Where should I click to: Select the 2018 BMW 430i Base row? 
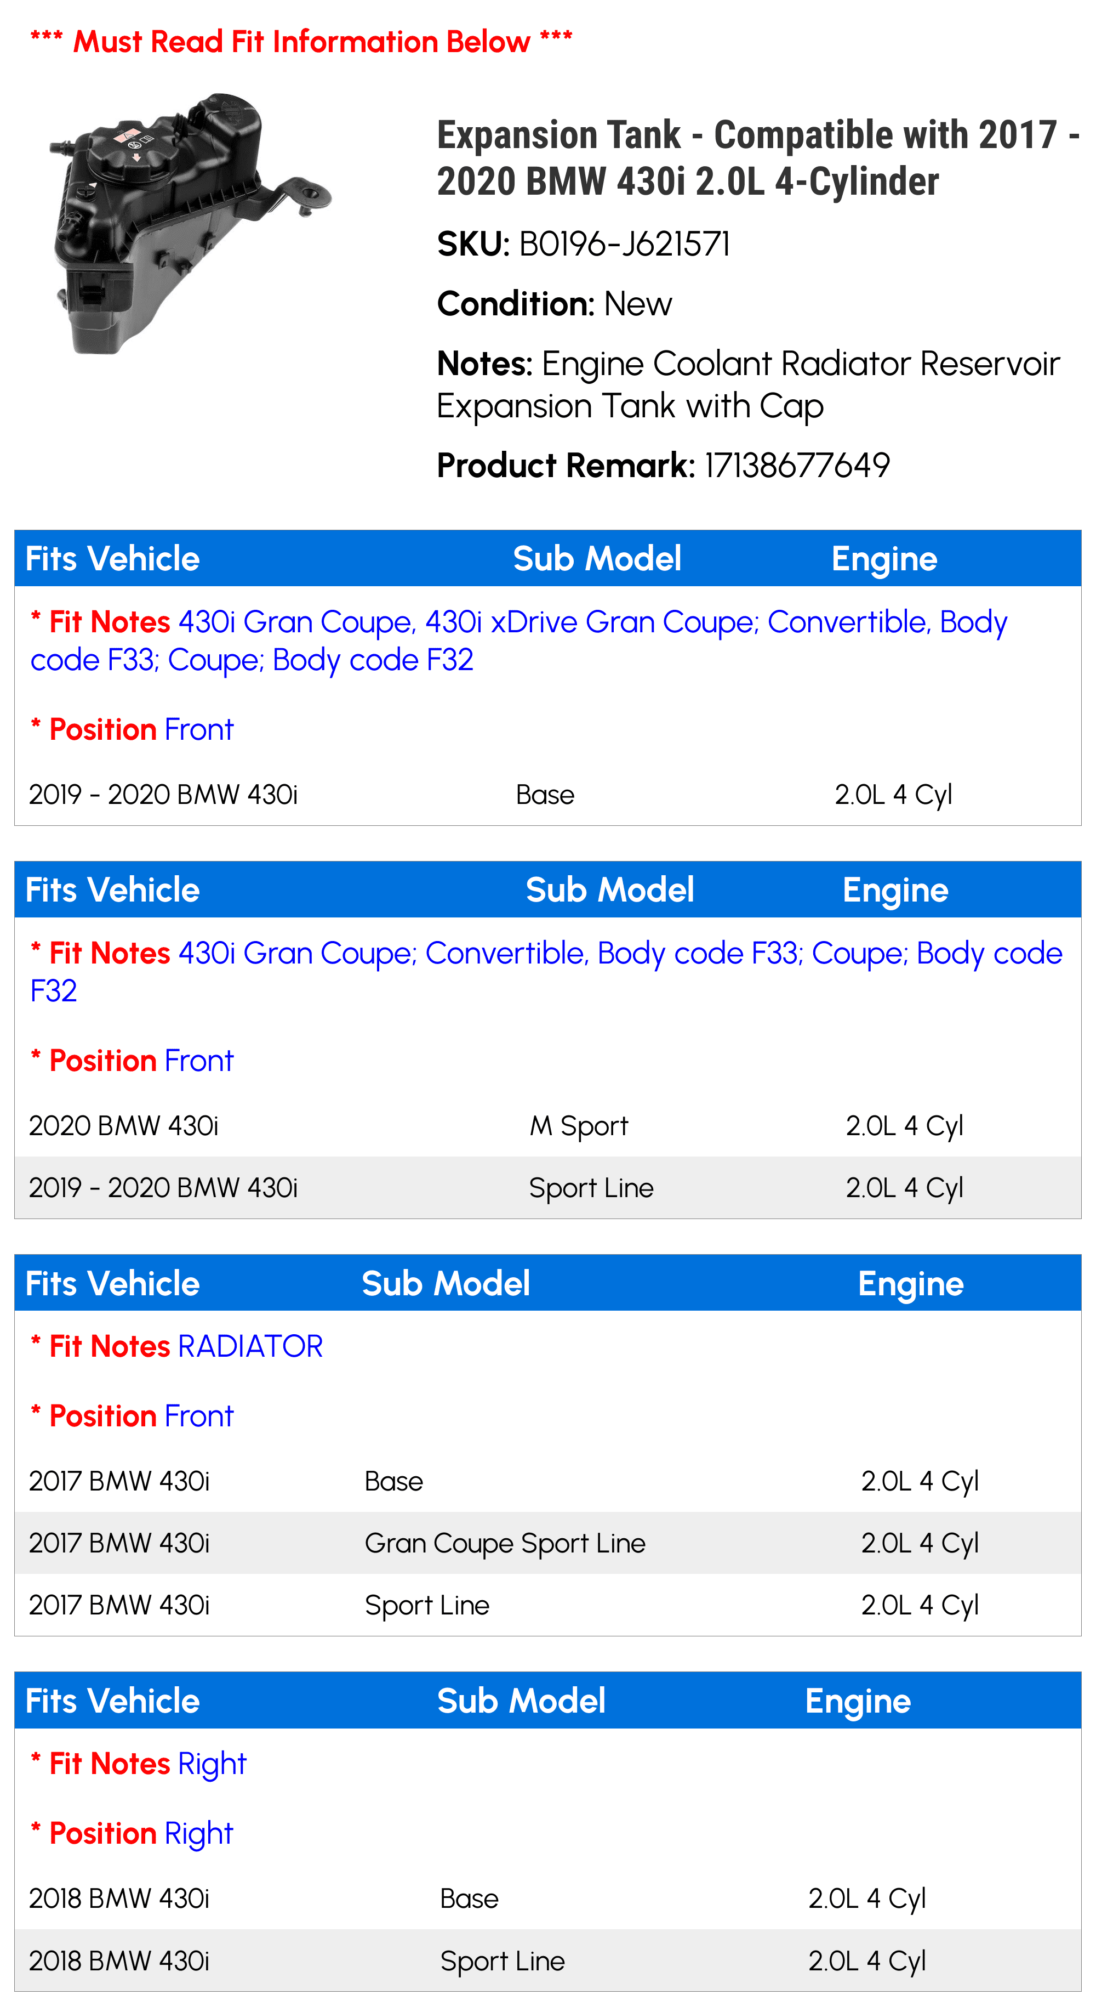tap(548, 1899)
